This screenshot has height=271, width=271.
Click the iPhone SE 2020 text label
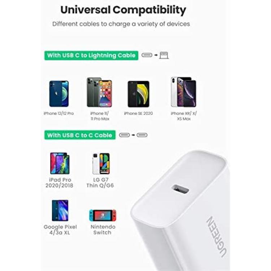(x=138, y=113)
